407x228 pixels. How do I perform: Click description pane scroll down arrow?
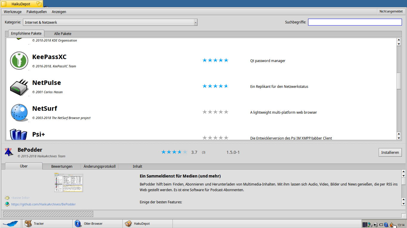403,204
